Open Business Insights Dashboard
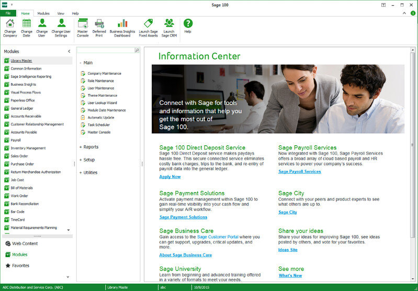 tap(122, 24)
